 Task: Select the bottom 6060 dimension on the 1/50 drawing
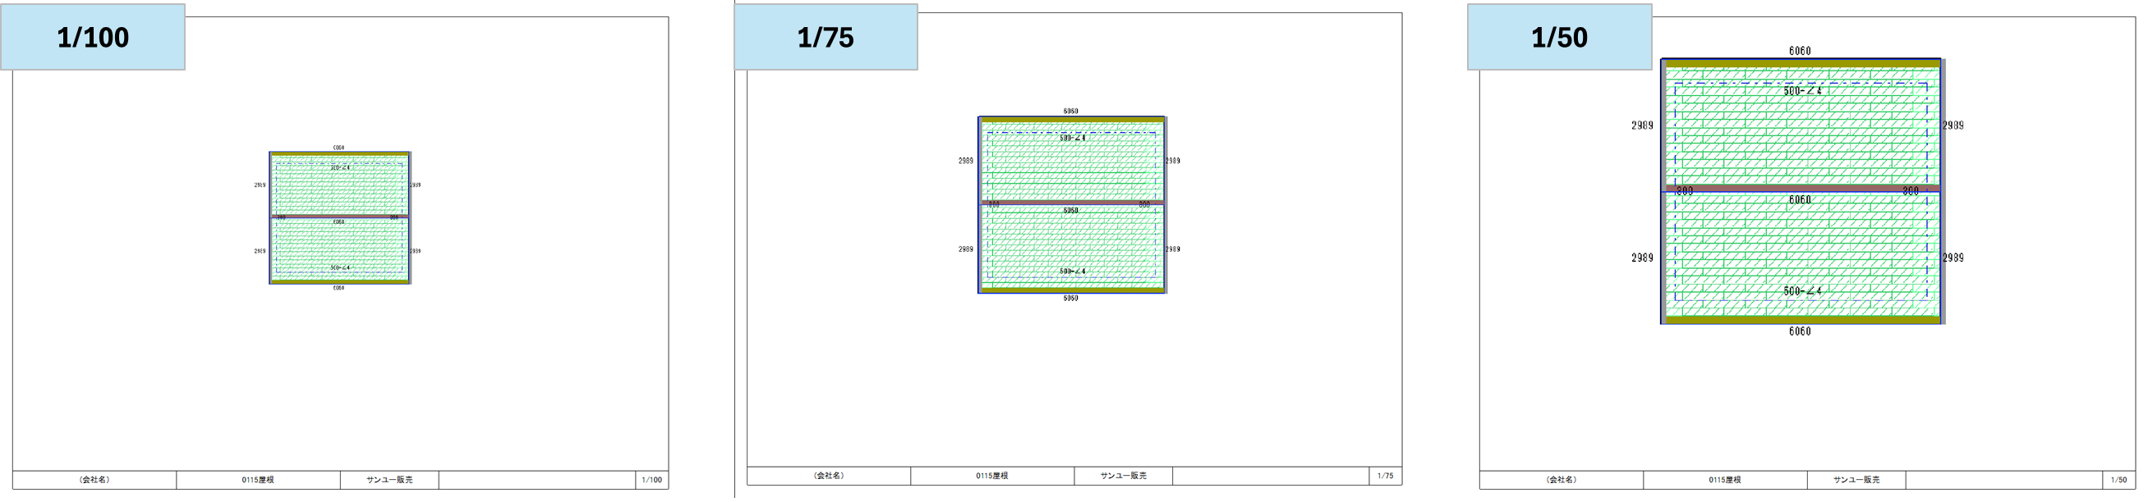[1800, 331]
